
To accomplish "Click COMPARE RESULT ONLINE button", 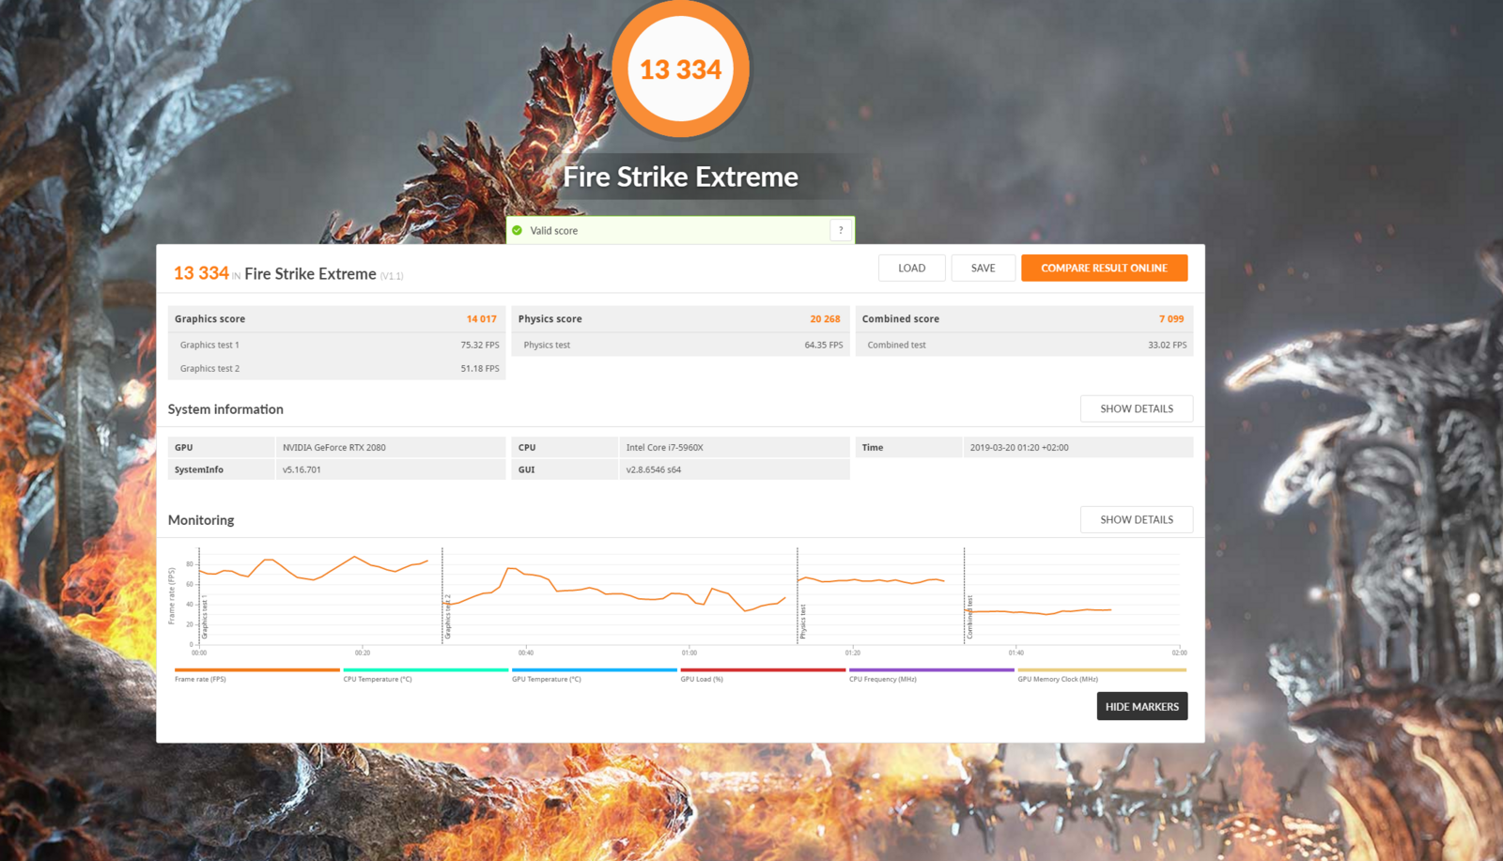I will tap(1104, 268).
